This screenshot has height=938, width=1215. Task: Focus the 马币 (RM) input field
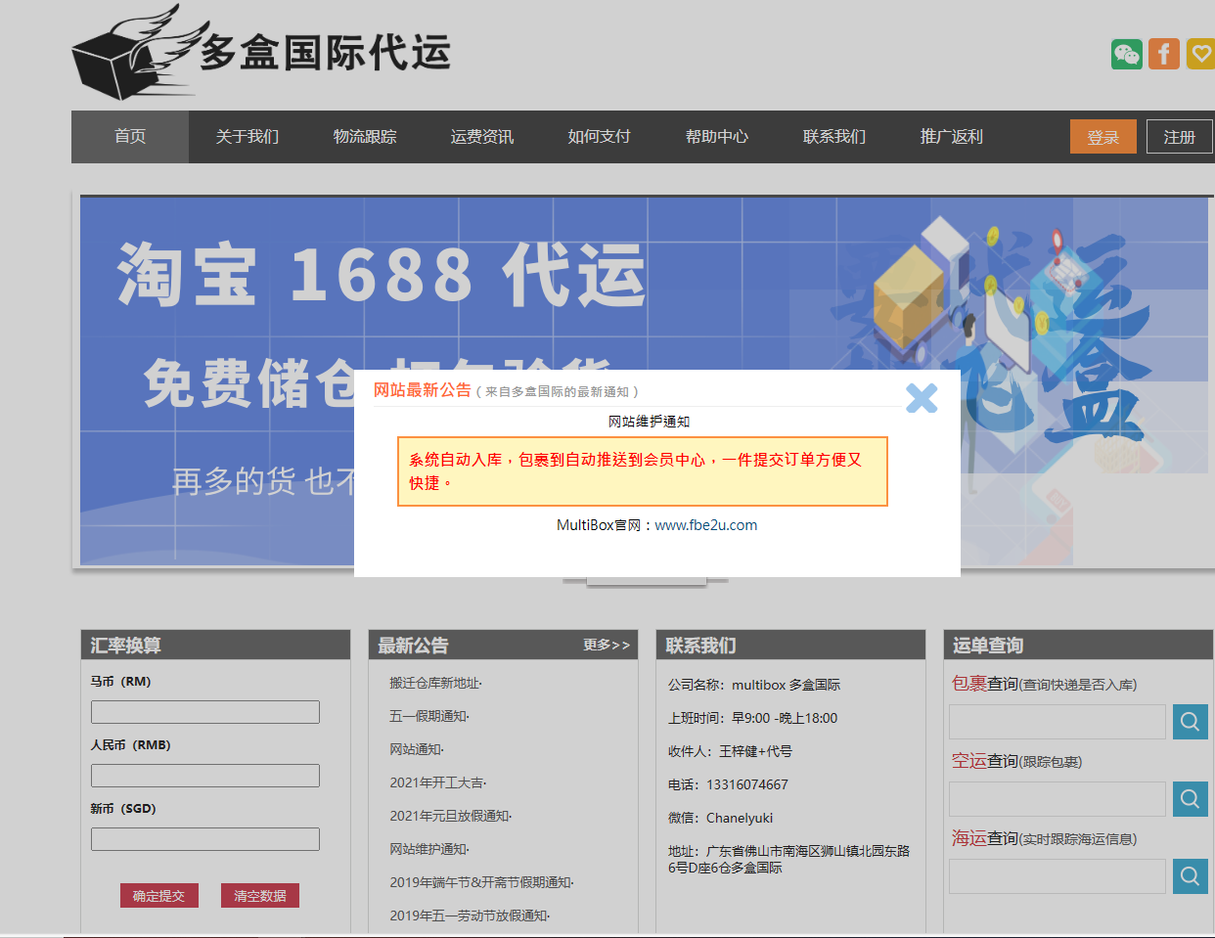tap(205, 712)
